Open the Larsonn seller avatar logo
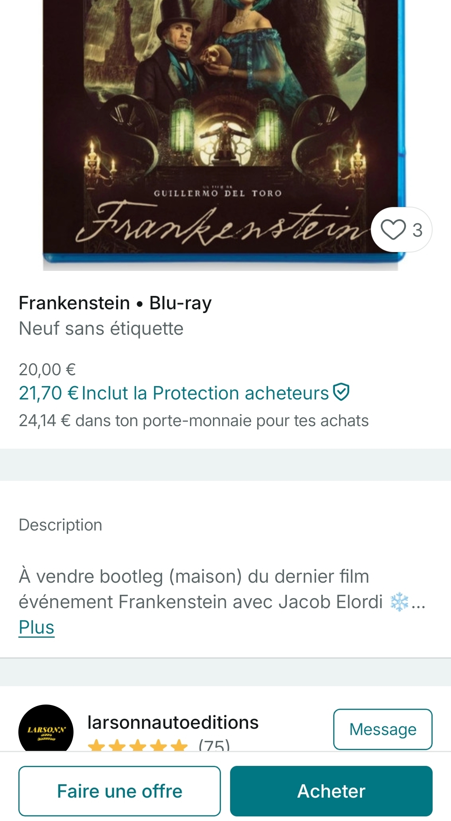The width and height of the screenshot is (451, 821). tap(46, 730)
